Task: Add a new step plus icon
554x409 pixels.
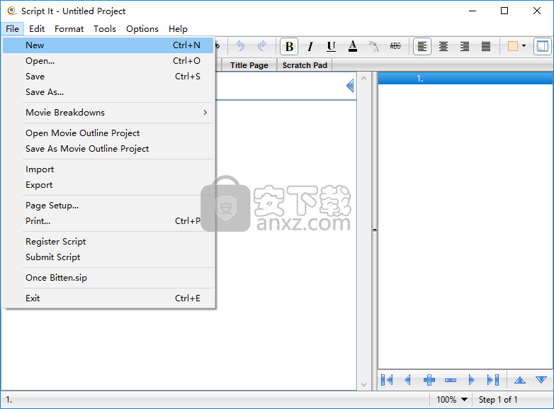Action: click(x=429, y=380)
